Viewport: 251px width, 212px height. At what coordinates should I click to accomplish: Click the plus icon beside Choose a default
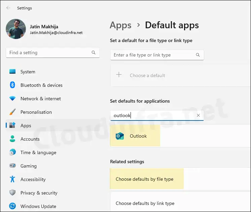click(x=119, y=75)
